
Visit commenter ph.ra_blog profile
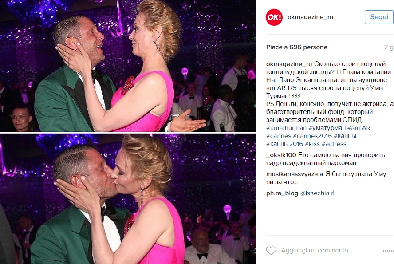tap(282, 193)
